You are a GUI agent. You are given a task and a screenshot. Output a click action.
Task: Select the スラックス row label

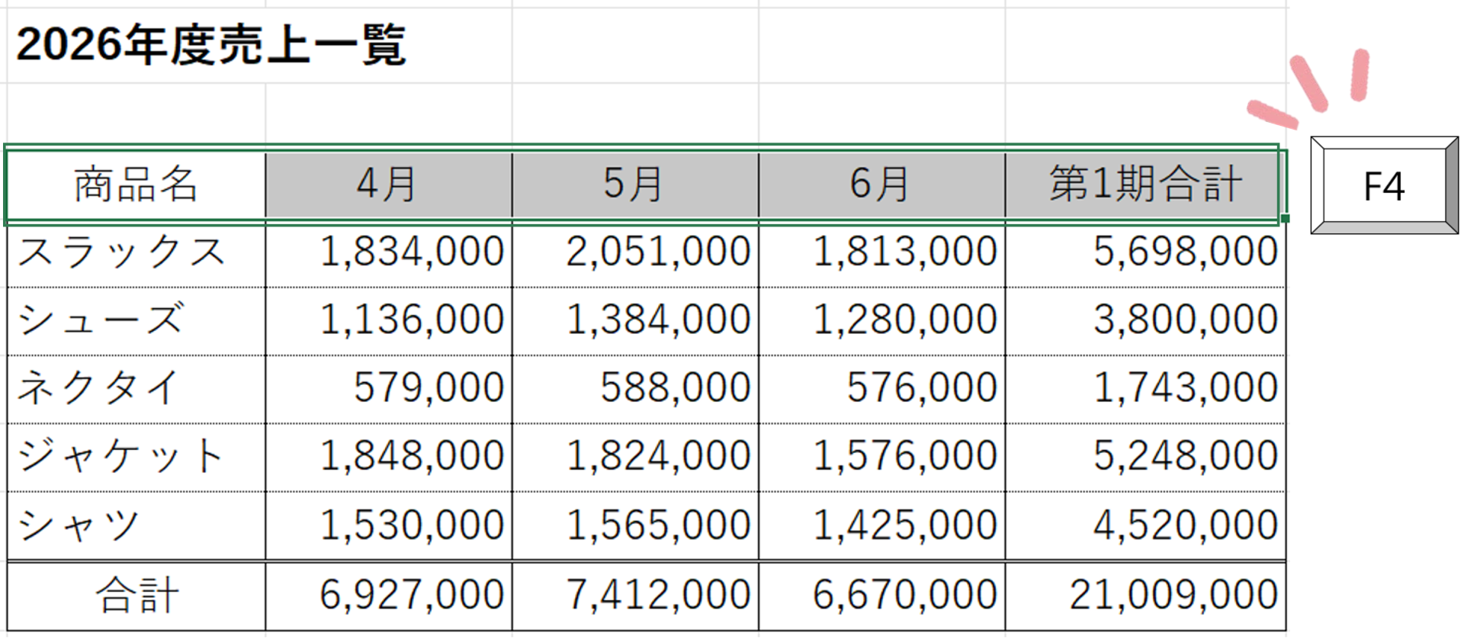pos(136,252)
